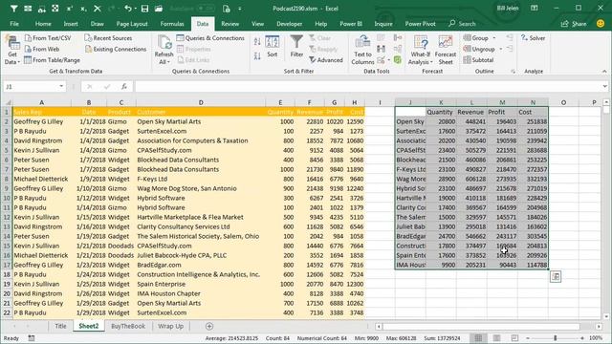Open Ribbon Display Options in title bar
This screenshot has height=344, width=612.
[535, 9]
